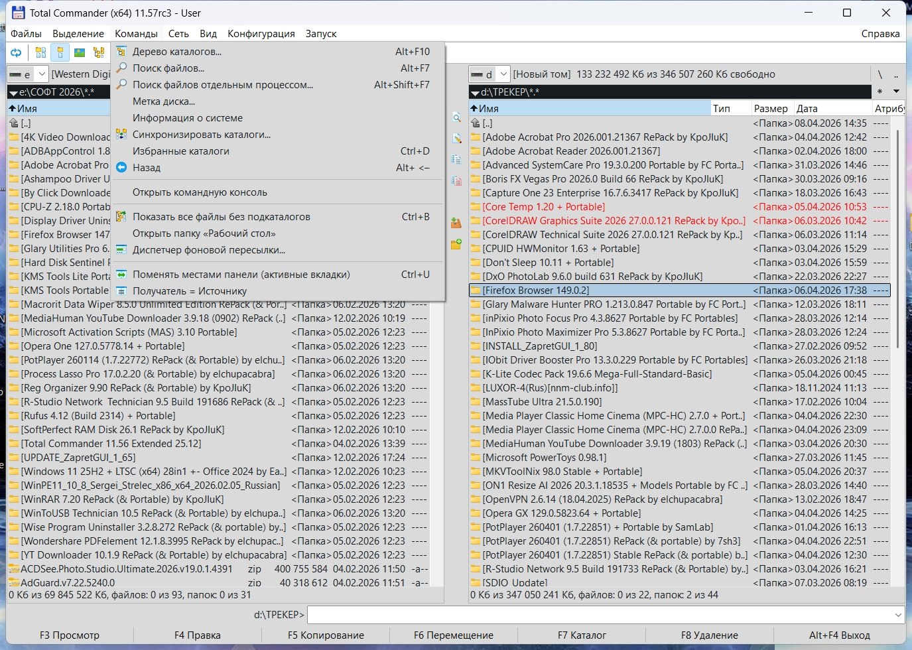Click the F4 Правка button
This screenshot has height=650, width=912.
(198, 635)
